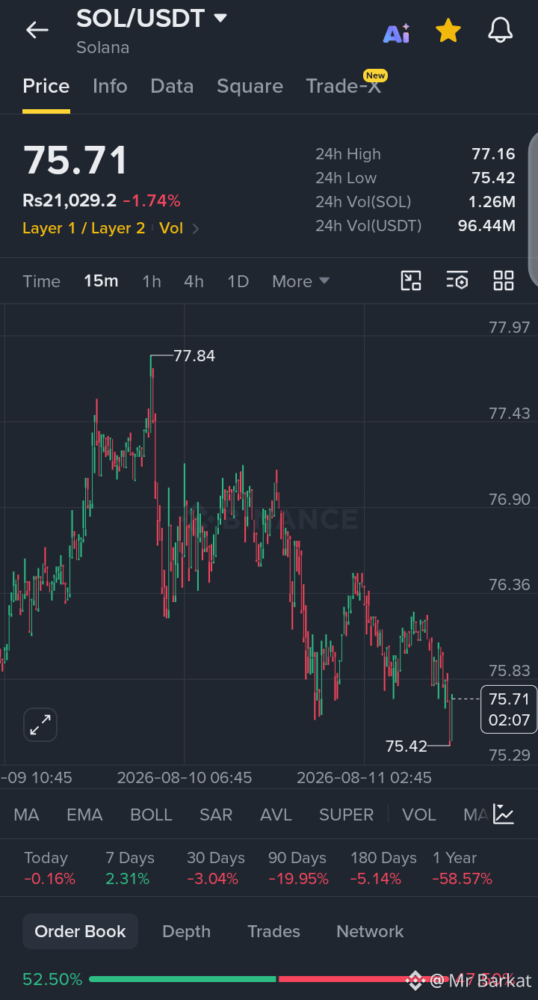Select the Time chart interval
The height and width of the screenshot is (1000, 538).
[x=41, y=281]
